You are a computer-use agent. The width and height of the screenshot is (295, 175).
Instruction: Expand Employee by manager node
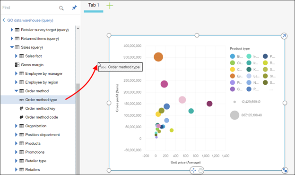16,73
